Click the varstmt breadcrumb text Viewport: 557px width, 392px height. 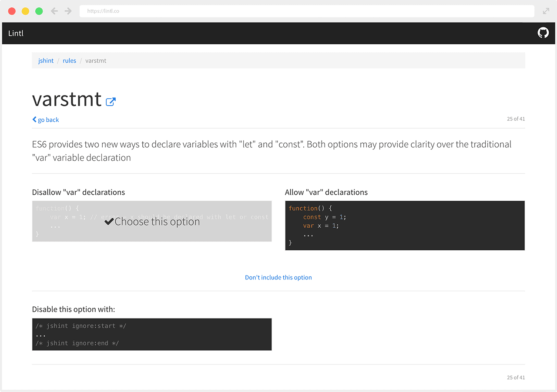(96, 60)
